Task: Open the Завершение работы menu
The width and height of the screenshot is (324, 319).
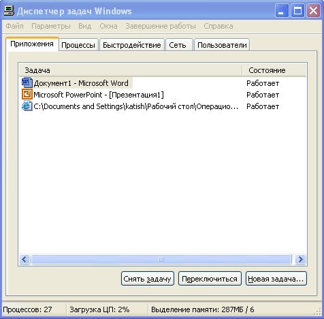Action: (161, 26)
